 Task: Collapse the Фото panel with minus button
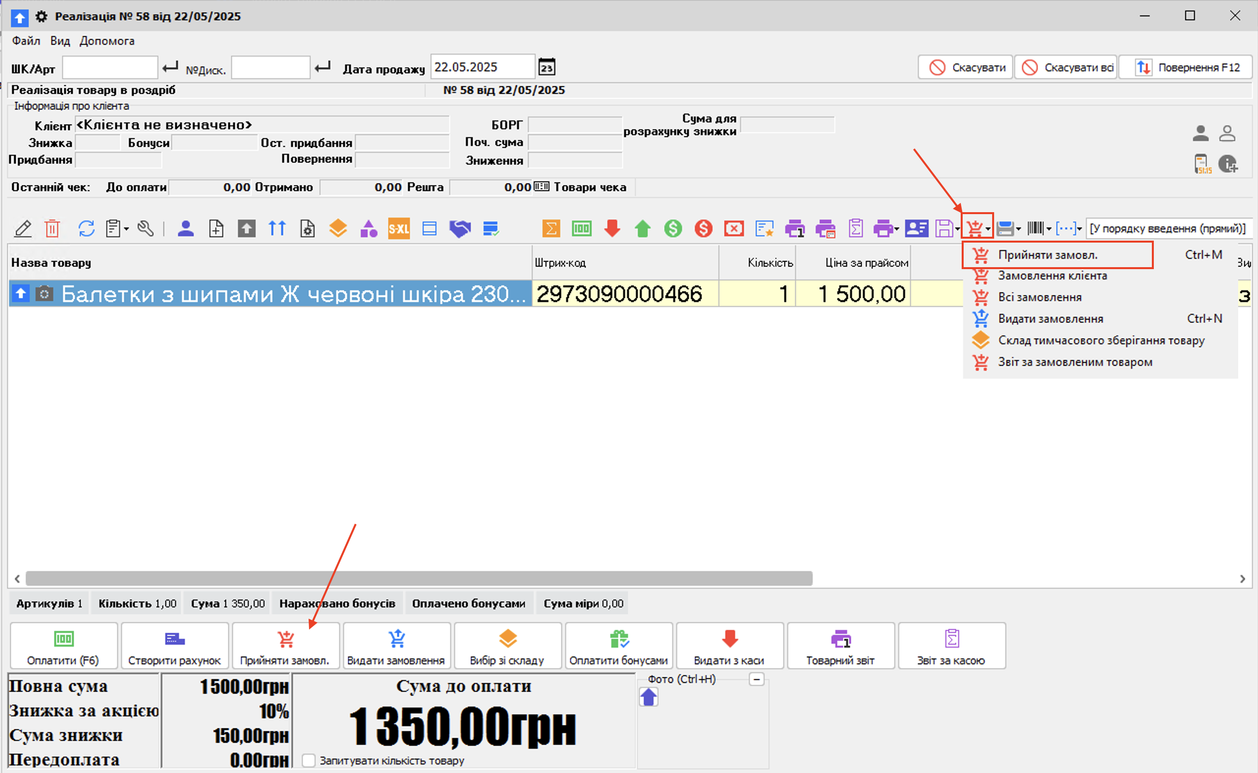(x=756, y=679)
